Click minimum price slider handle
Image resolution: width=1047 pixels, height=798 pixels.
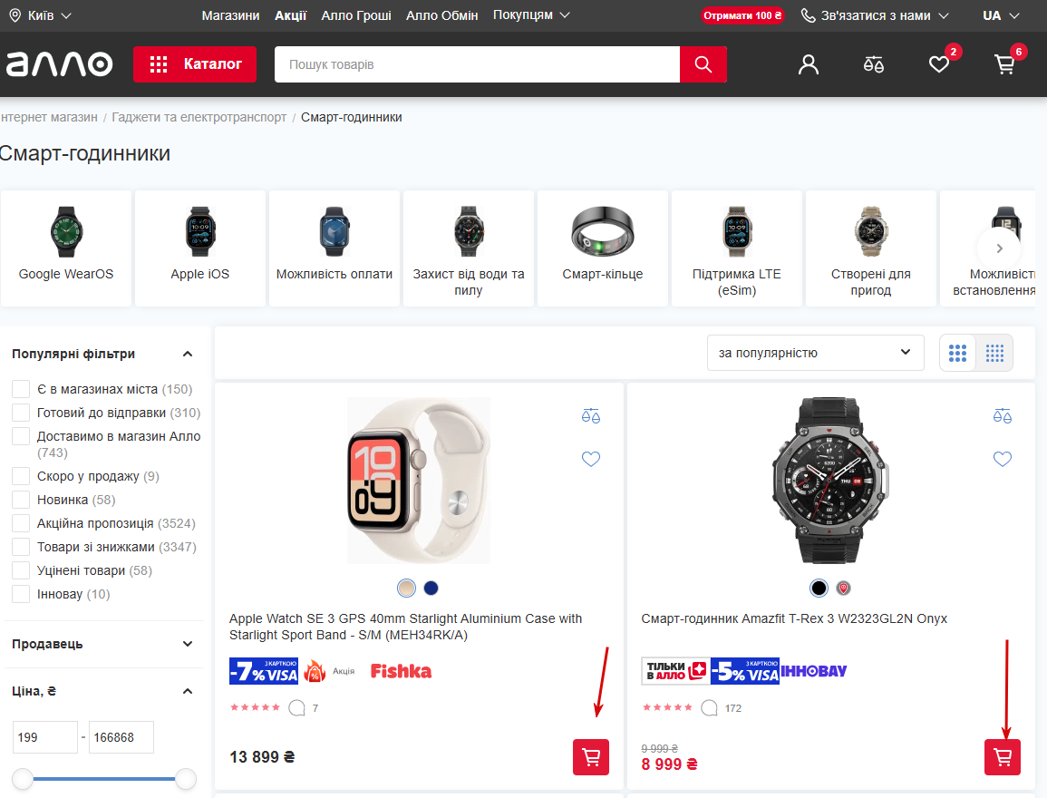pos(23,779)
